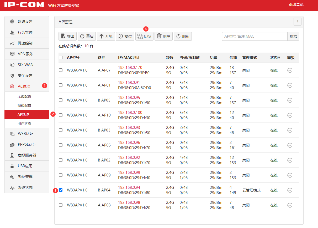Open advanced options for B AP05
The image size is (318, 228).
click(x=290, y=100)
